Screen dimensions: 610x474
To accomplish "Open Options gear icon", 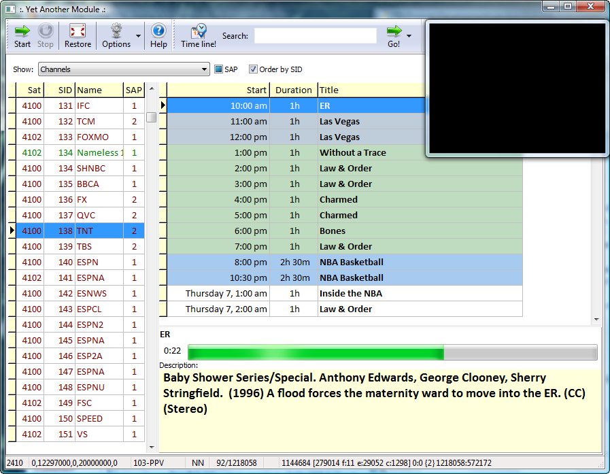I will click(116, 31).
